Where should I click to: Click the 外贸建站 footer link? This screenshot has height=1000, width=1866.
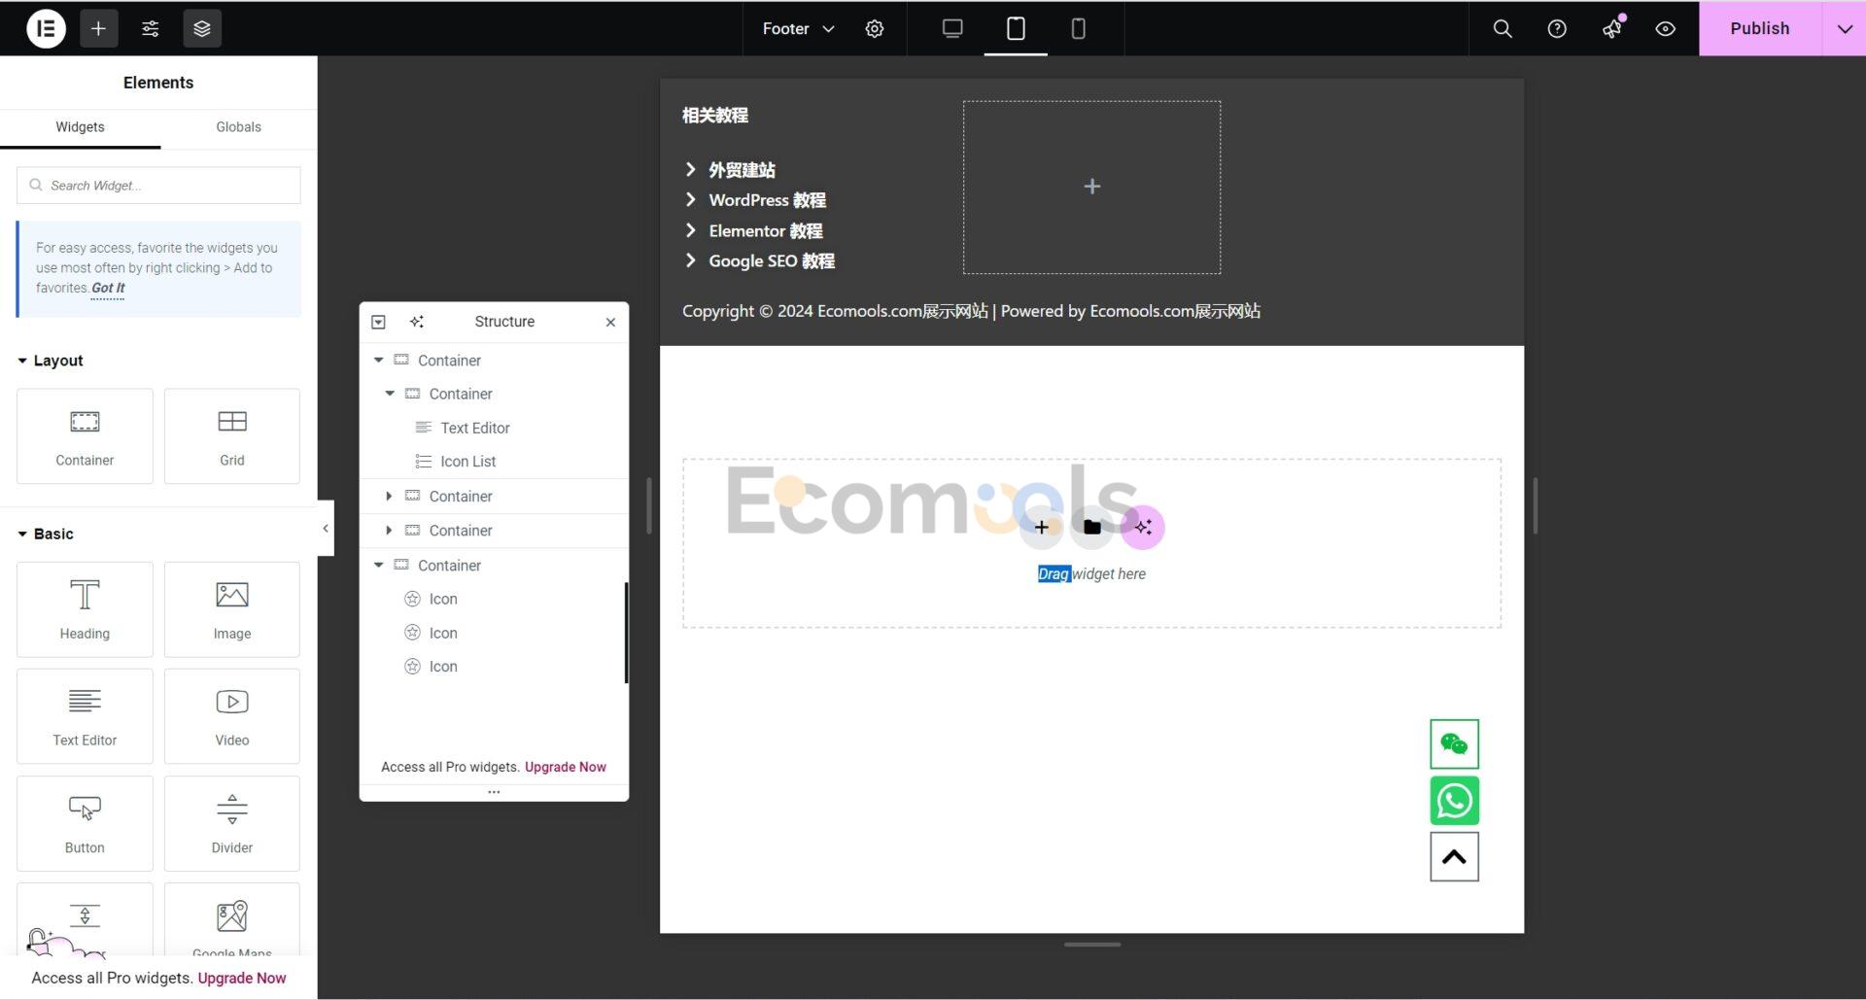[742, 170]
